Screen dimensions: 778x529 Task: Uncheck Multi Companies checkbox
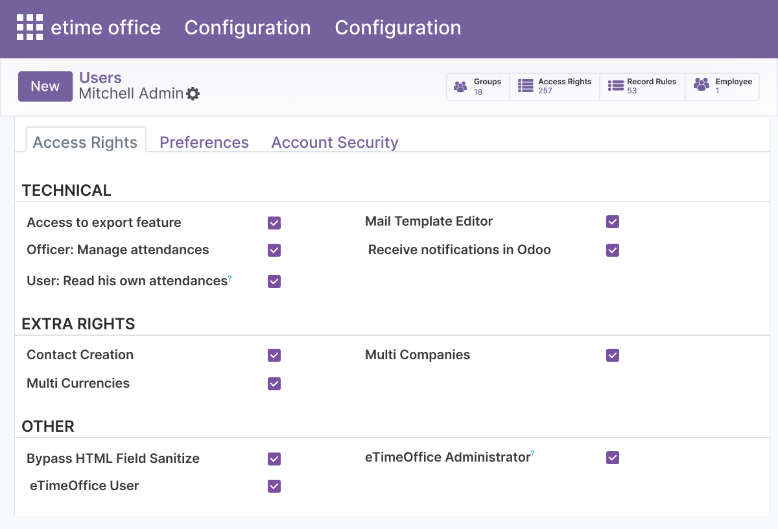[613, 355]
